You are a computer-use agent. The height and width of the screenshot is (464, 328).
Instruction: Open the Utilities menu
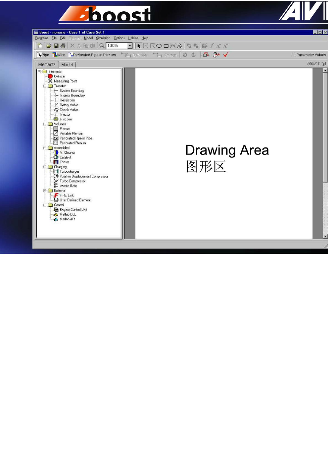pos(133,38)
